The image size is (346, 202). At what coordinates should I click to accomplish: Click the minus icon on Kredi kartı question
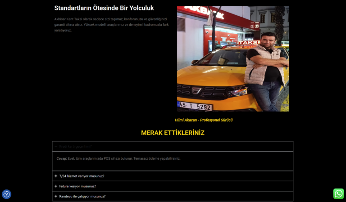(x=56, y=146)
